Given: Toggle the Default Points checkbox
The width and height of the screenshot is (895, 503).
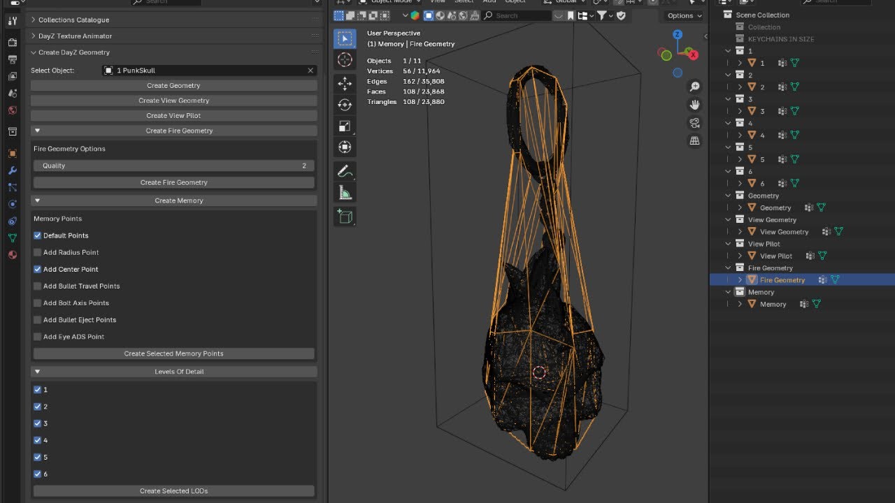Looking at the screenshot, I should coord(38,235).
